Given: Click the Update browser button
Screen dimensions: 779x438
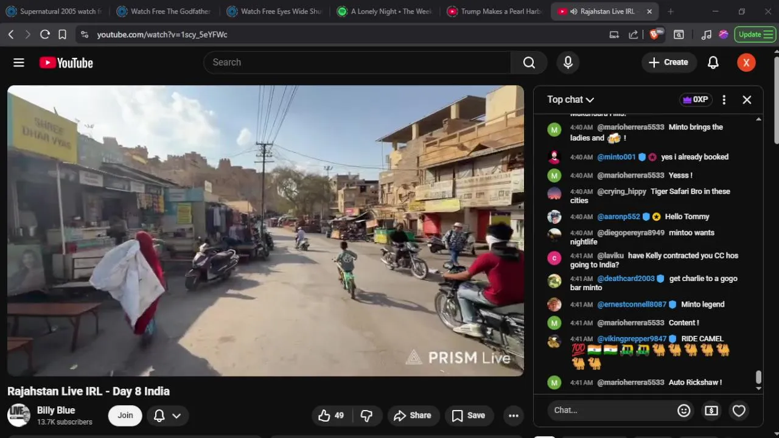Looking at the screenshot, I should coord(755,35).
